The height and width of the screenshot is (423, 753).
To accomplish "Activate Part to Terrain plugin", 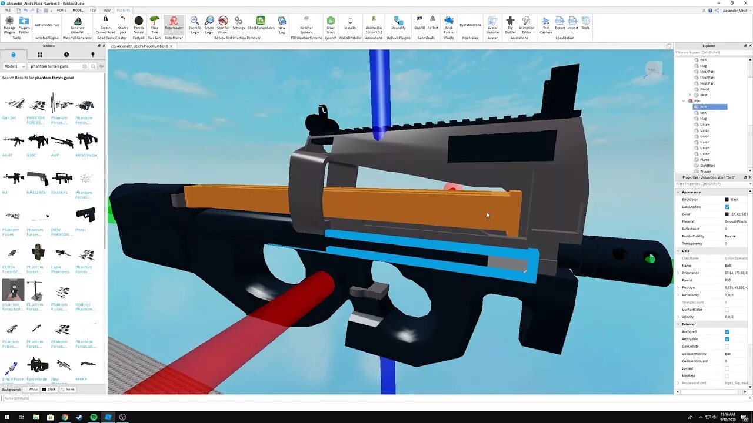I will [139, 25].
